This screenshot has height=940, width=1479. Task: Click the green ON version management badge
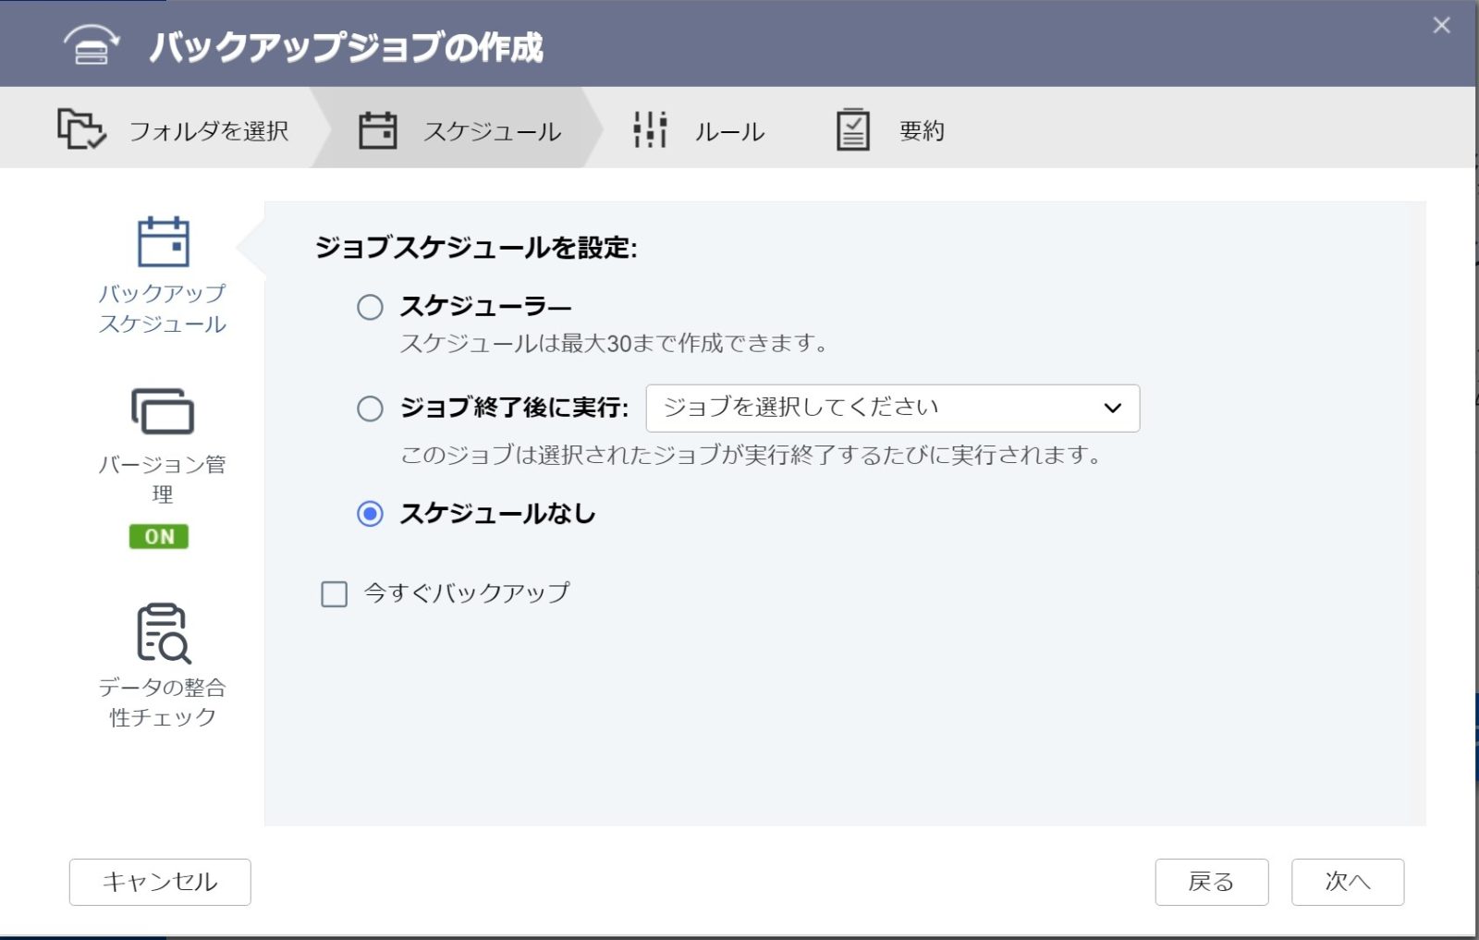pyautogui.click(x=159, y=537)
